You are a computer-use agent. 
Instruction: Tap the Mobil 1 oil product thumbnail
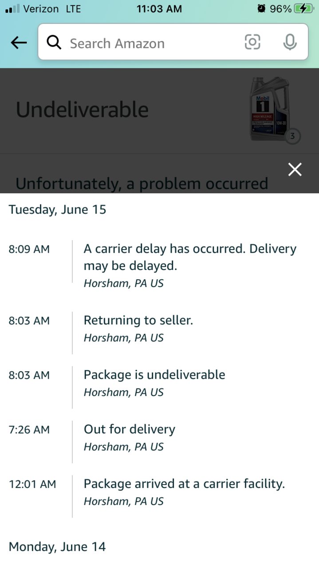(x=270, y=109)
